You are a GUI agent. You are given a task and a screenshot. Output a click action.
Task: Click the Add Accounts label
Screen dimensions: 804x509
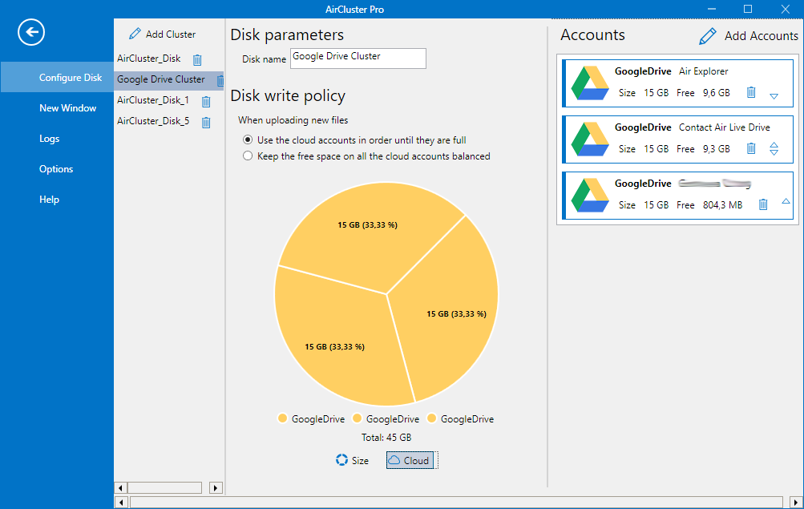point(761,36)
